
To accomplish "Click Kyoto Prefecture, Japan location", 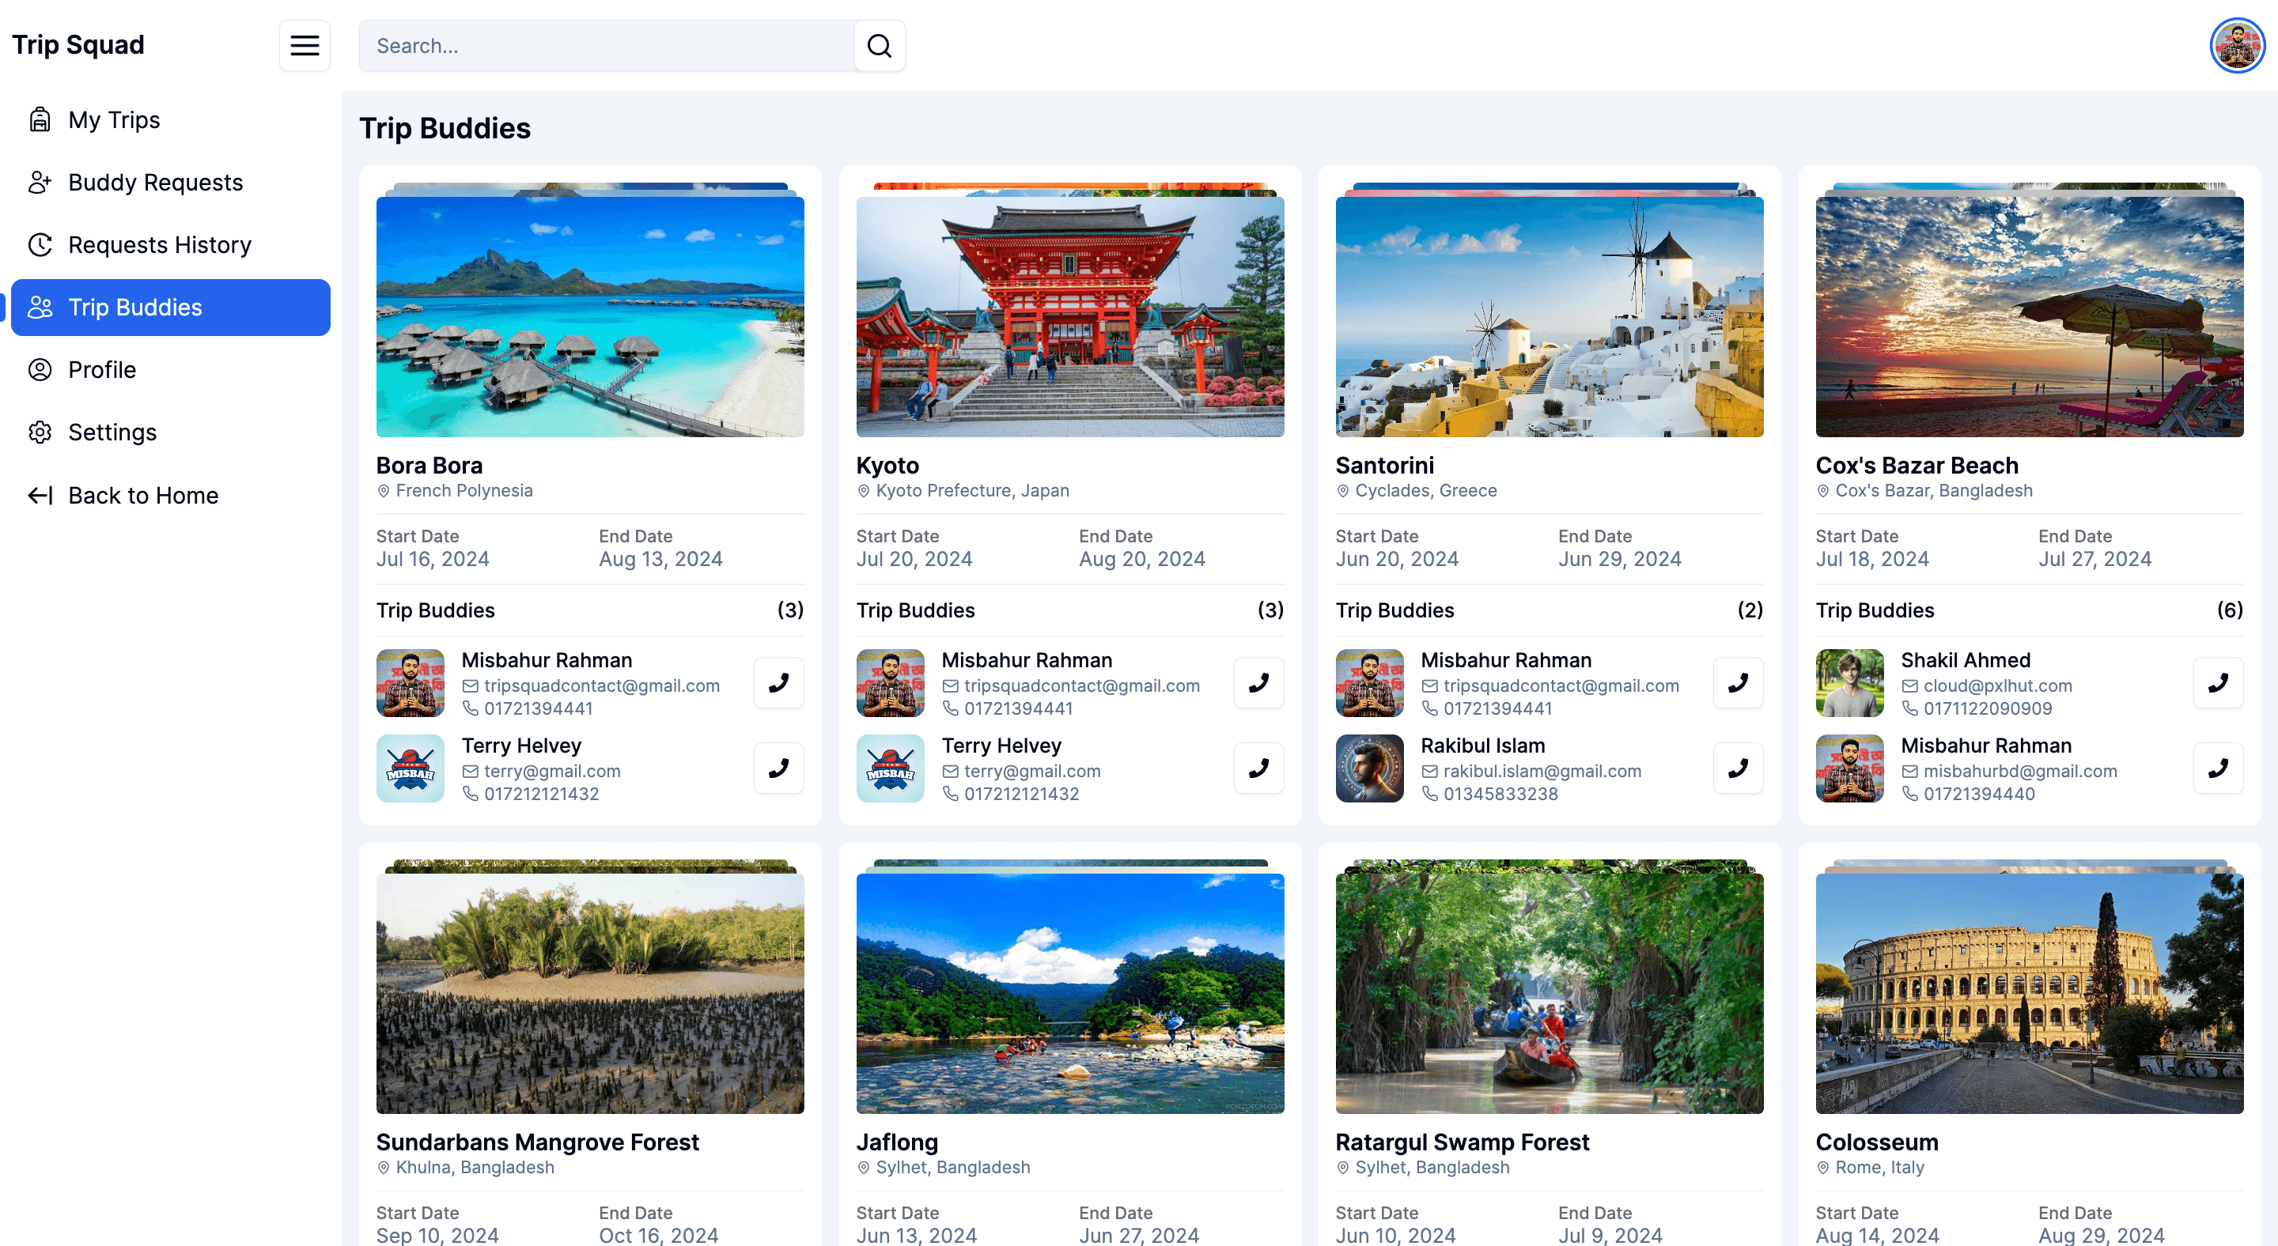I will click(x=973, y=490).
